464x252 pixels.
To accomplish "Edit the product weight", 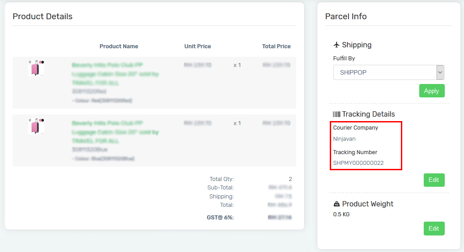I will 434,228.
